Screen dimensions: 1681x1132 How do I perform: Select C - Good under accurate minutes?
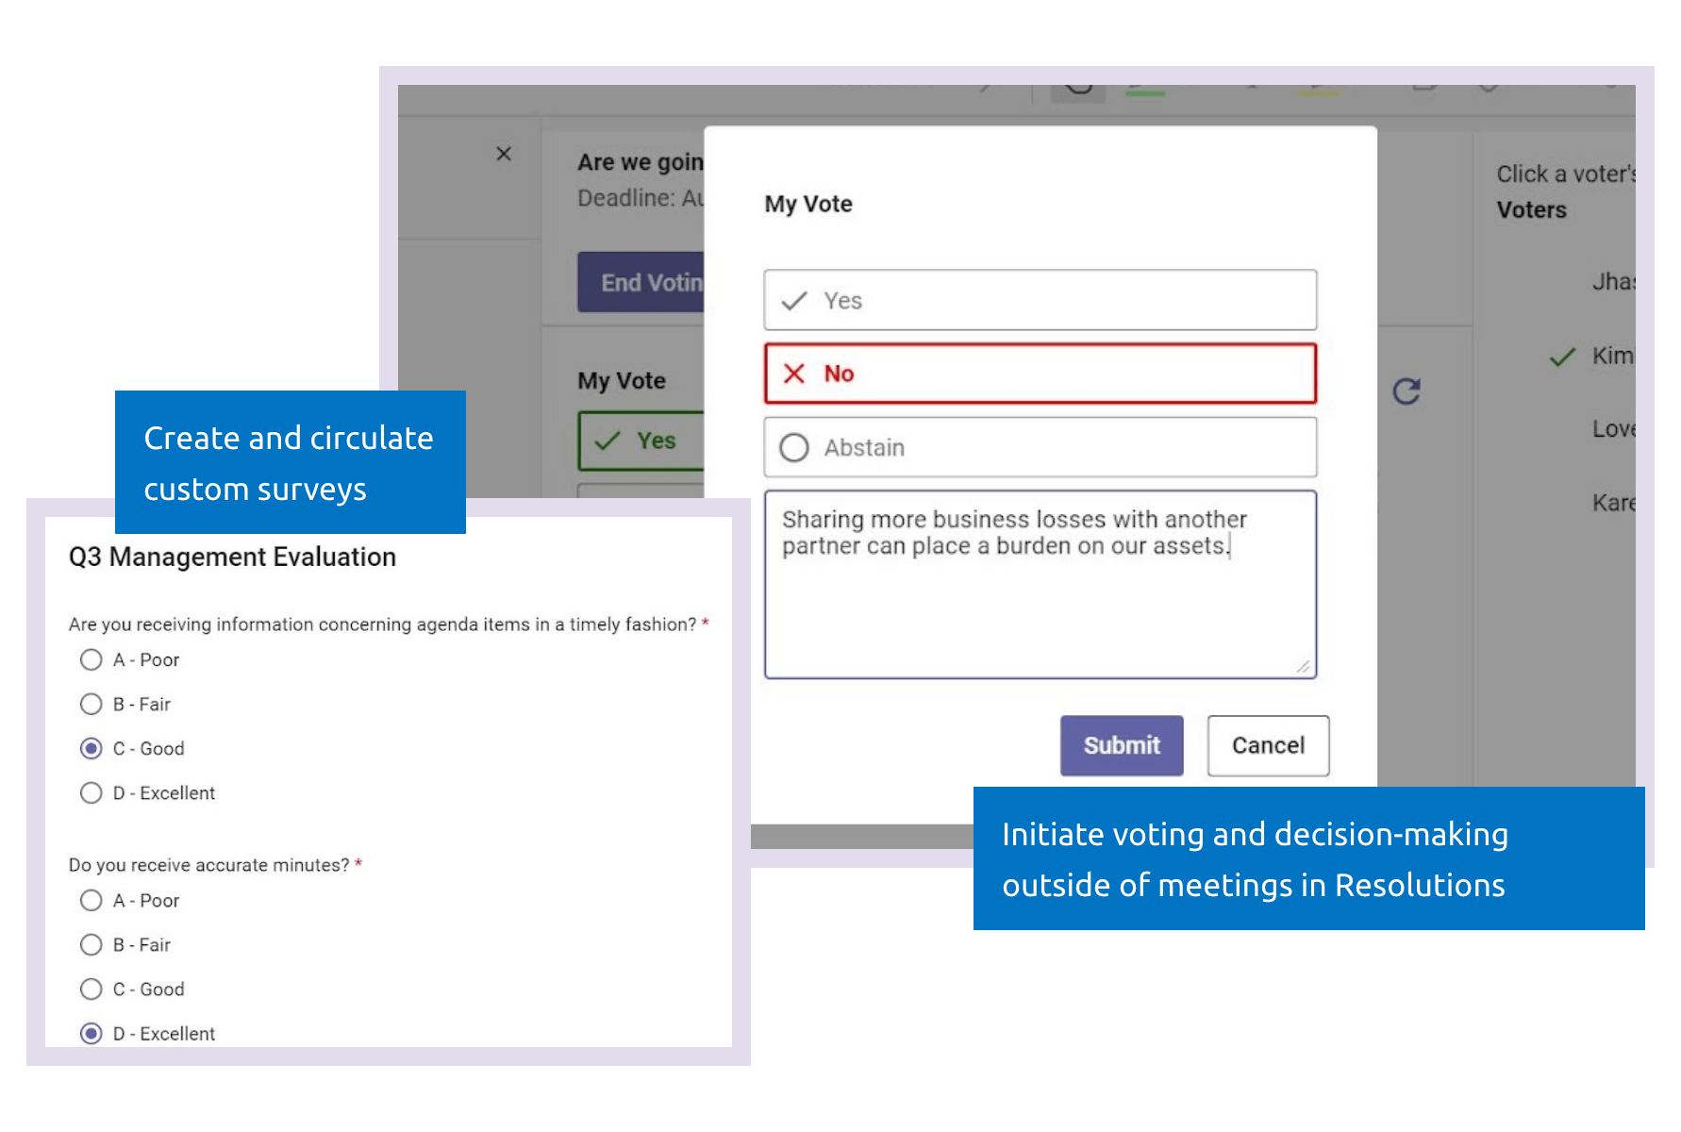coord(92,989)
